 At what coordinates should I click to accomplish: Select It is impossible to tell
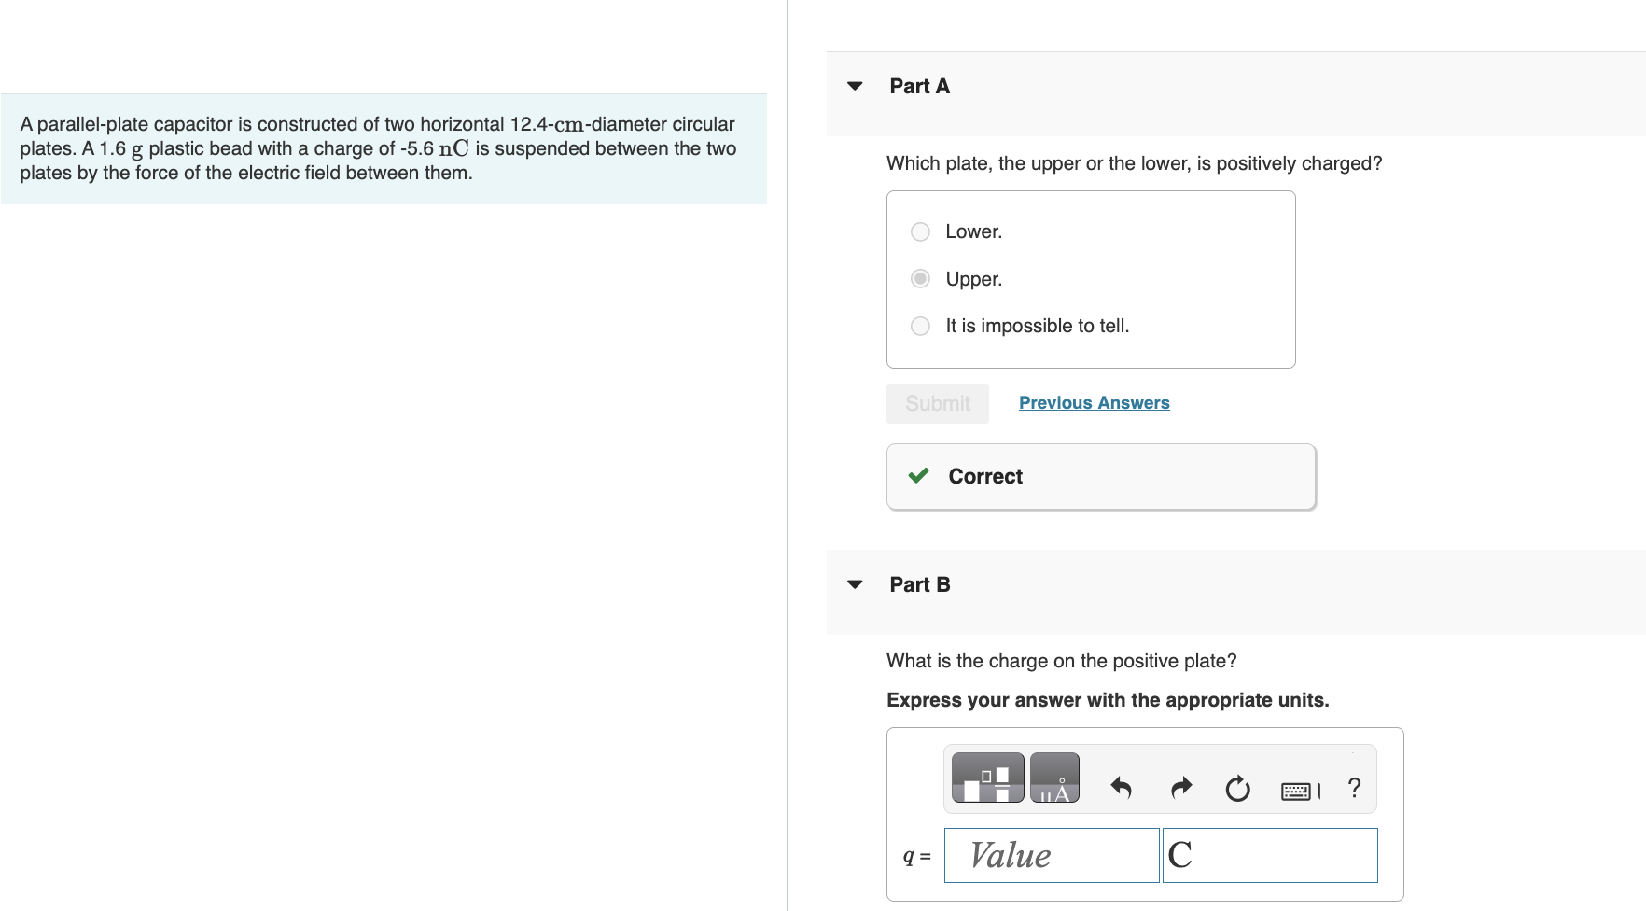pyautogui.click(x=920, y=326)
